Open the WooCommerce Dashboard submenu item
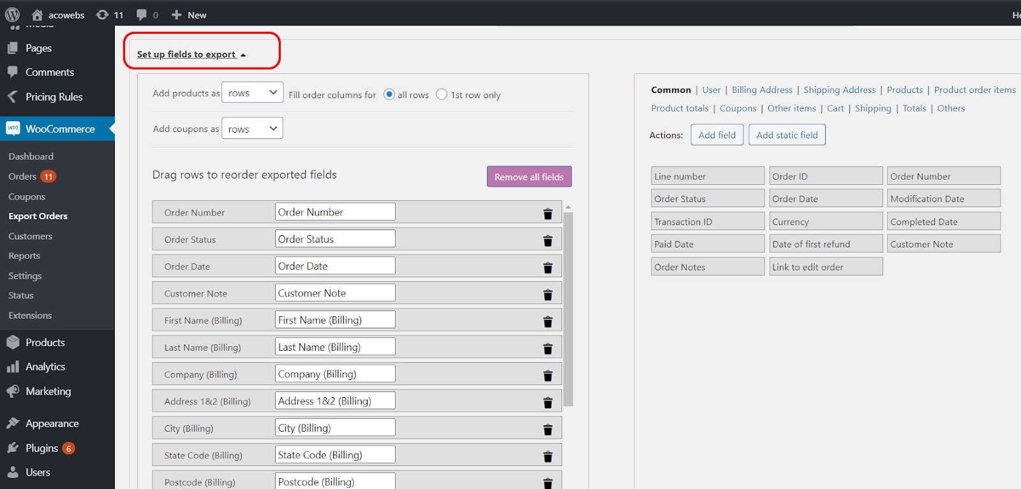 (31, 156)
